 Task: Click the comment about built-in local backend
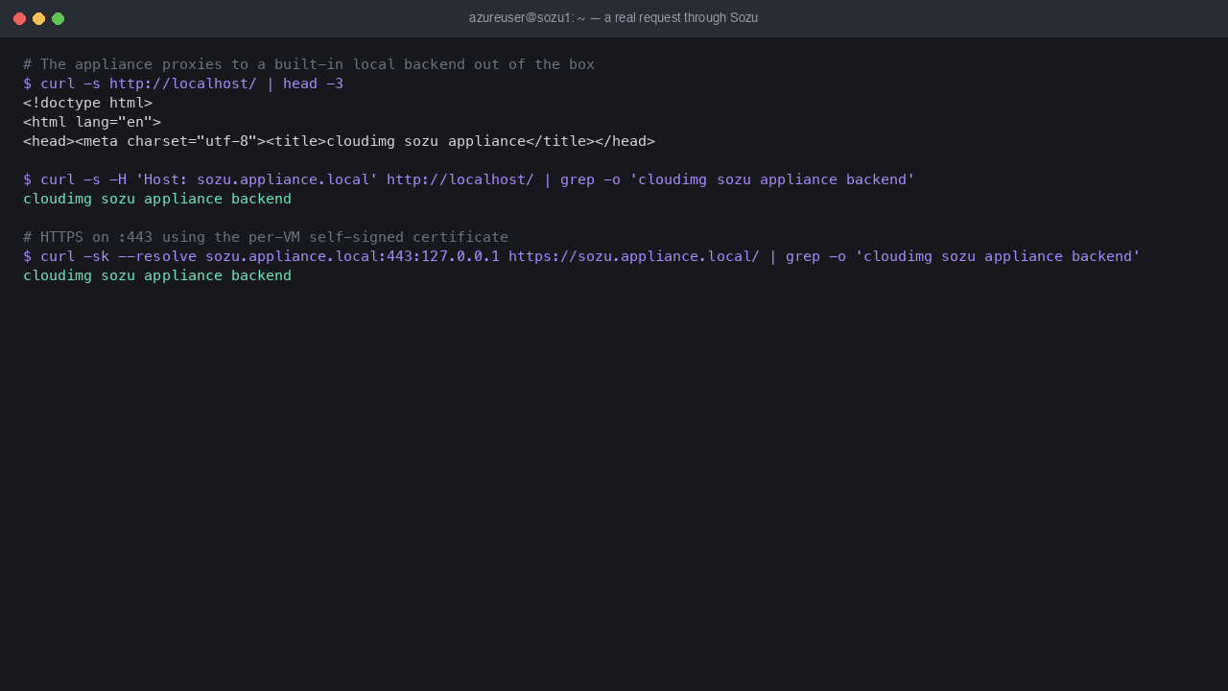pyautogui.click(x=309, y=64)
